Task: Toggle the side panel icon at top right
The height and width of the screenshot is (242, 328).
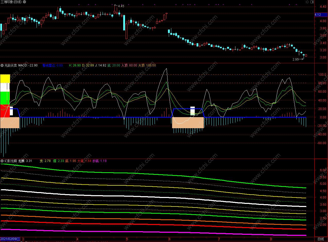Action: click(x=312, y=2)
